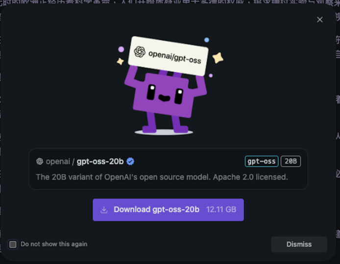Viewport: 340px width, 264px height.
Task: Click the blue dot above the sign
Action: 206,40
